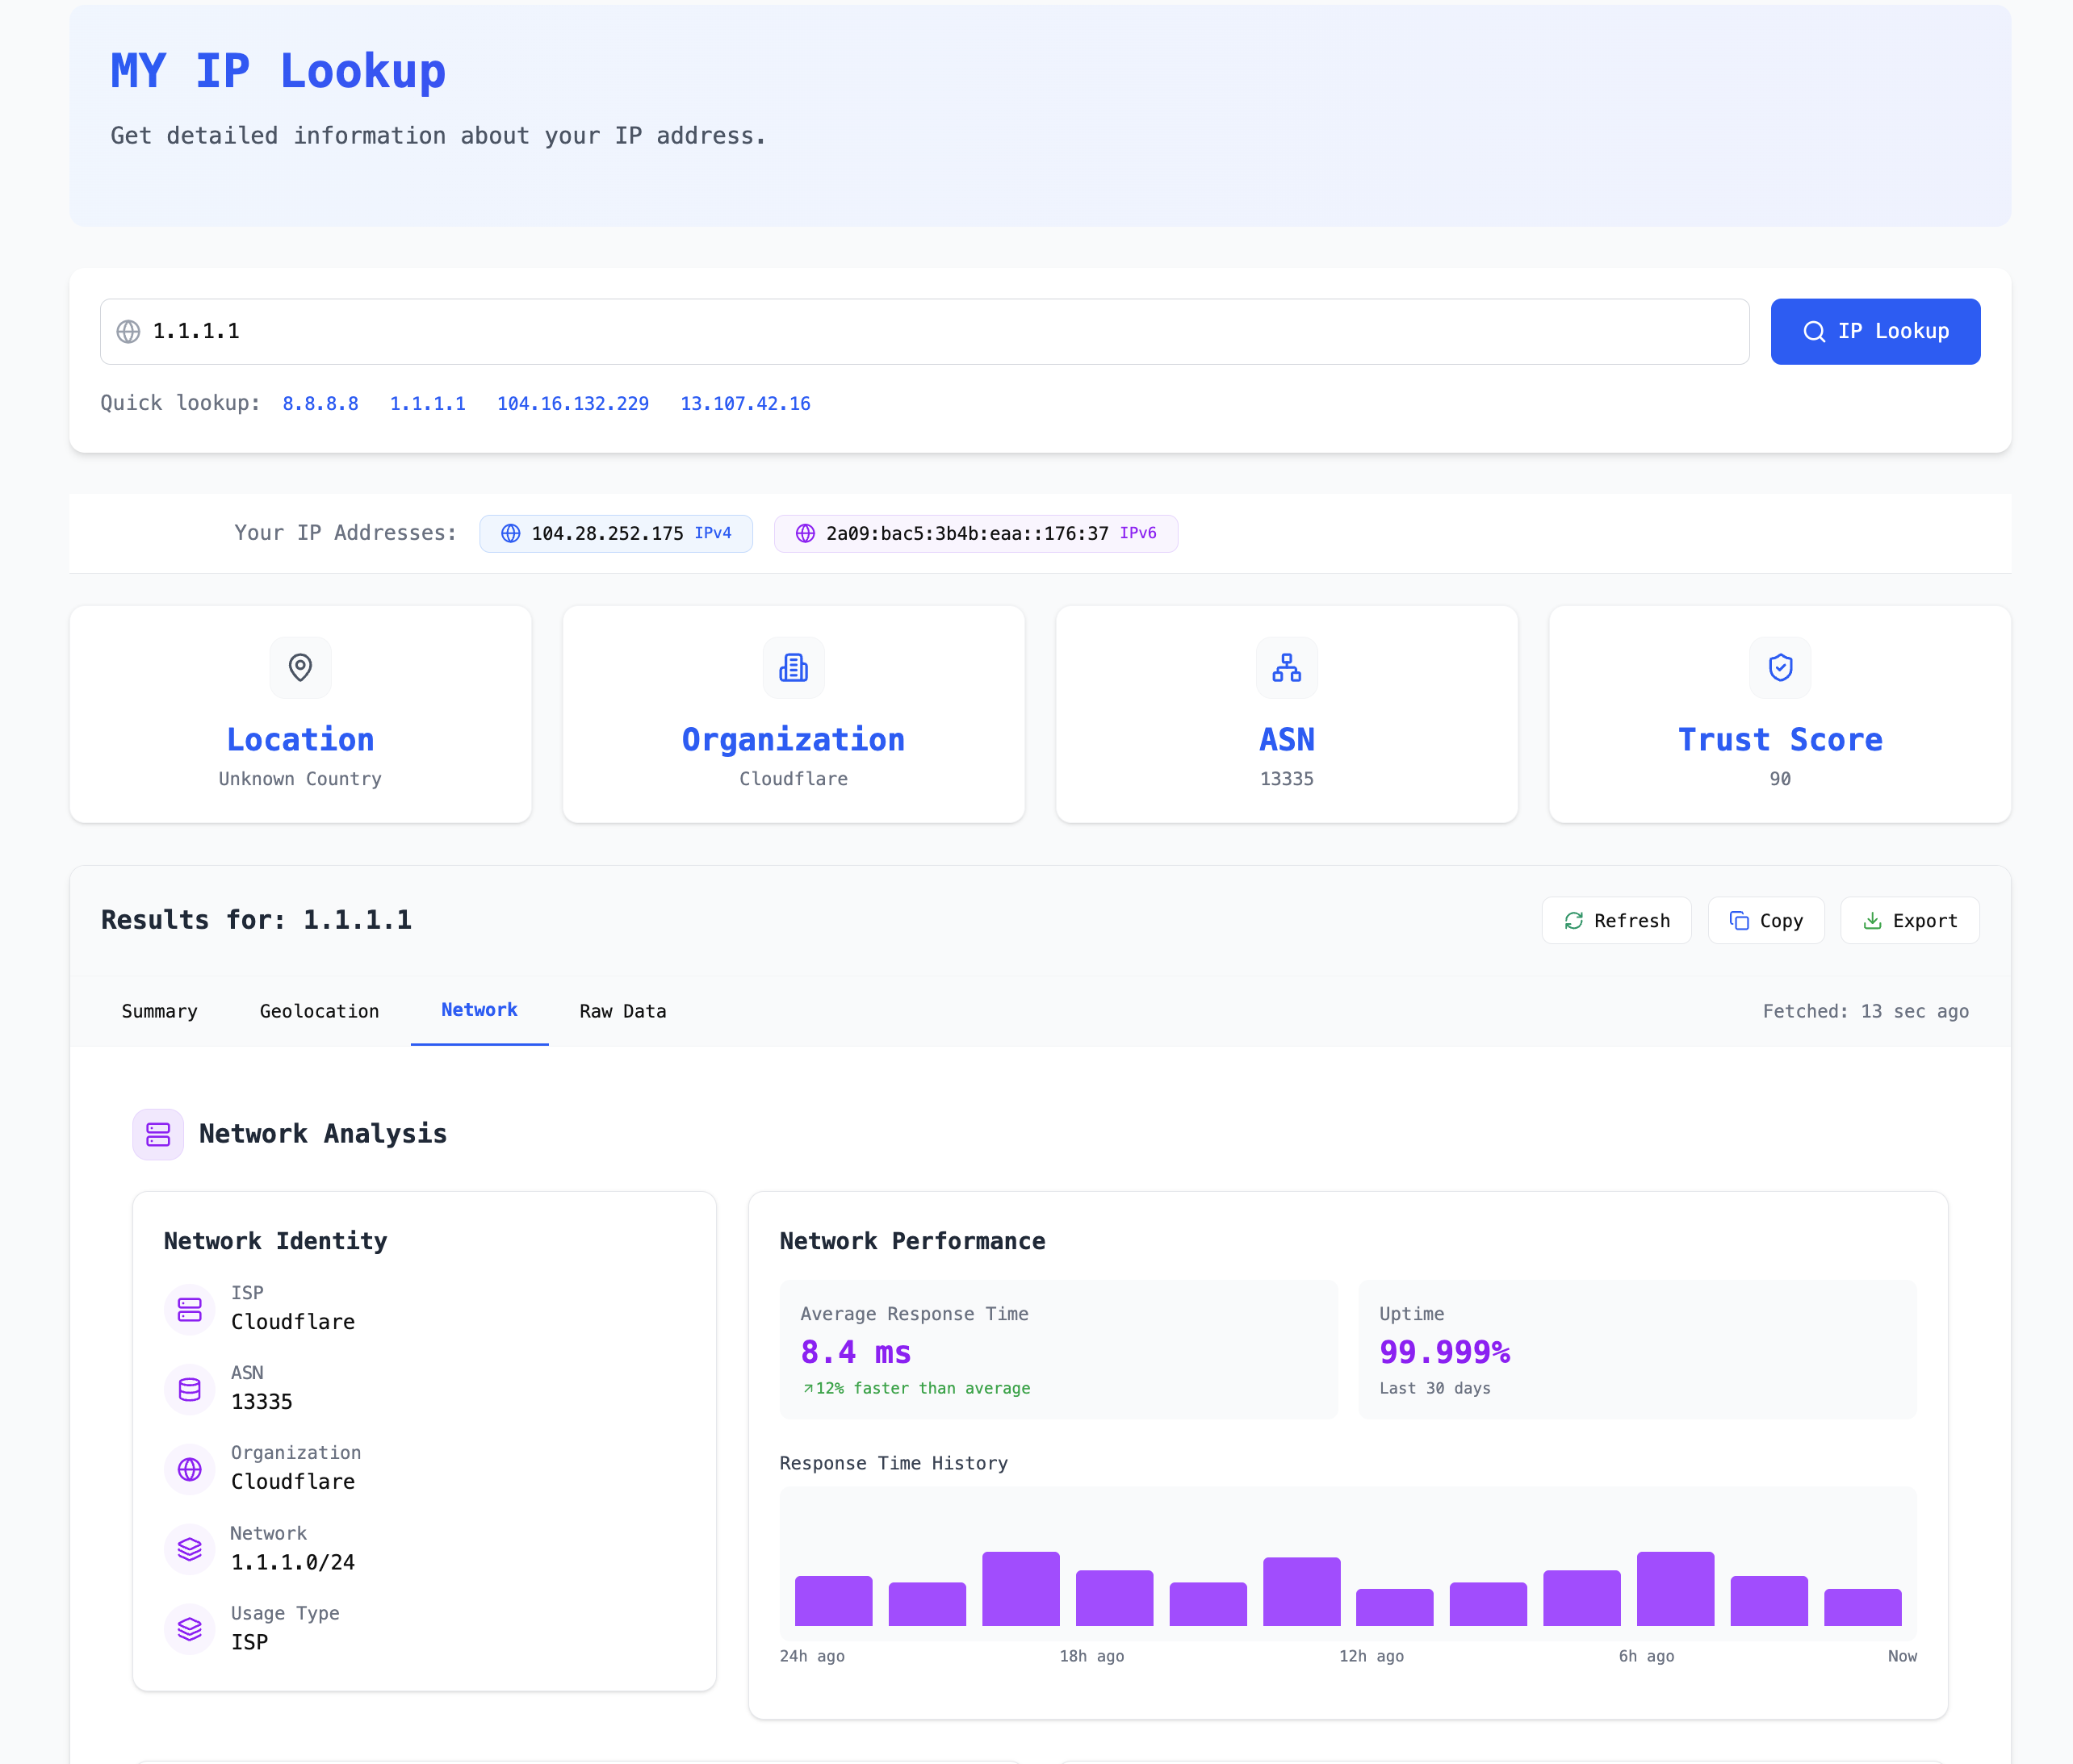Click quick lookup link 13.107.42.16
The image size is (2073, 1764).
point(745,404)
